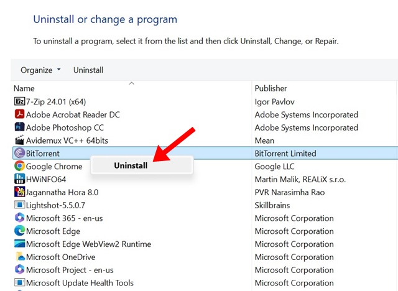
Task: Click Microsoft Corporation for Microsoft OneDrive
Action: pyautogui.click(x=294, y=257)
